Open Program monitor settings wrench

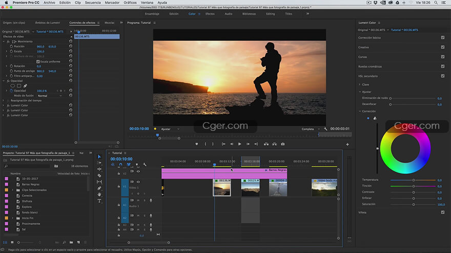(x=325, y=129)
